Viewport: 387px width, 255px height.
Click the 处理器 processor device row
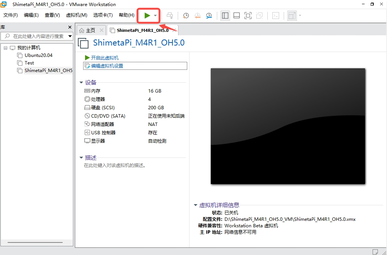tap(134, 99)
